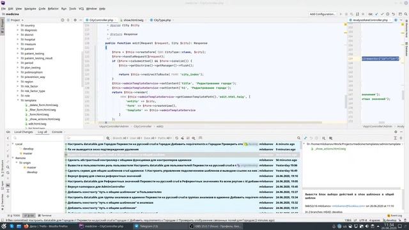Open the Search Everywhere magnifier icon
Viewport: 409px width, 230px height.
(x=406, y=14)
